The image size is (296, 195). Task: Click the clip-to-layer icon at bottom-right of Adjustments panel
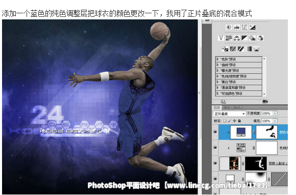[x=265, y=102]
